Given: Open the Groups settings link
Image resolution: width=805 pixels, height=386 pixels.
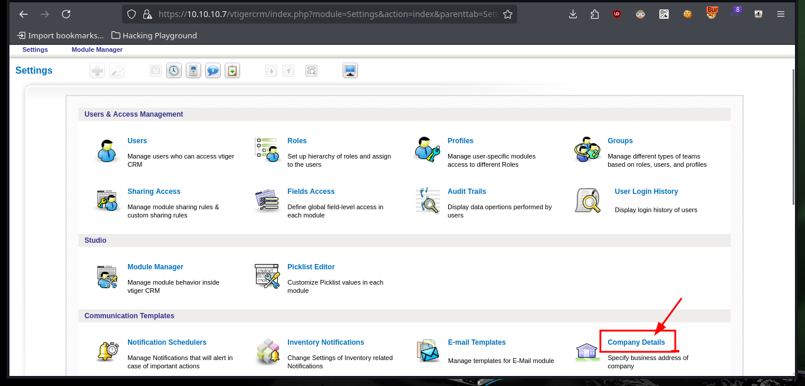Looking at the screenshot, I should [620, 141].
